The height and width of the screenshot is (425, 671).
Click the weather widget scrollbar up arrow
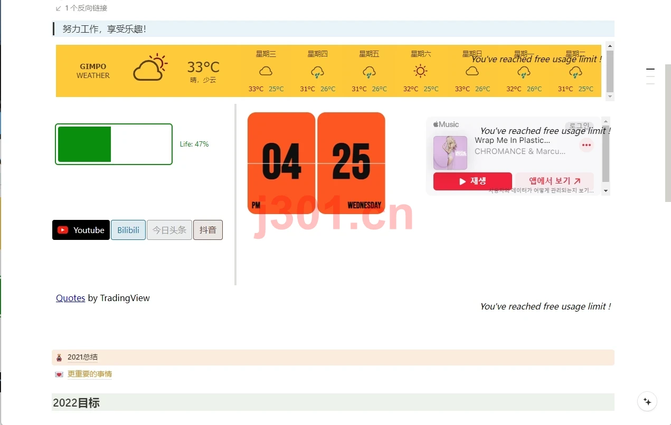(x=610, y=46)
